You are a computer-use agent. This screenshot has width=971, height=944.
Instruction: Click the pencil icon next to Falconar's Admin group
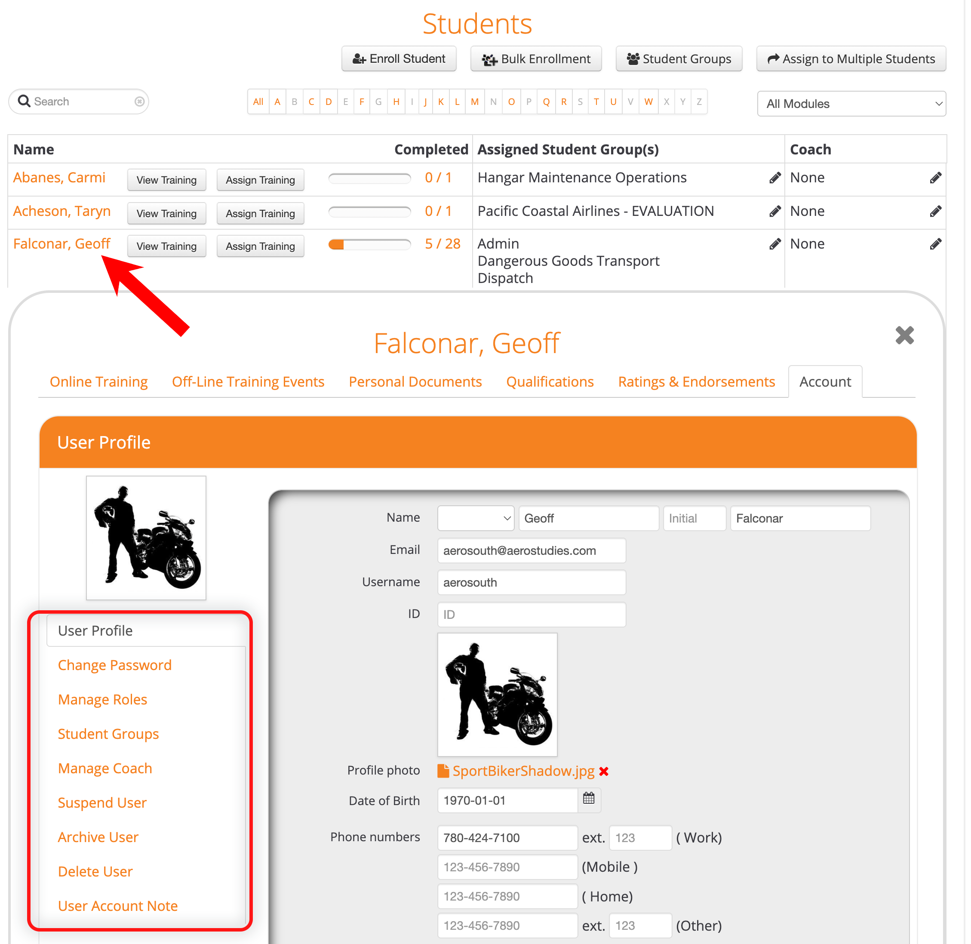click(775, 244)
